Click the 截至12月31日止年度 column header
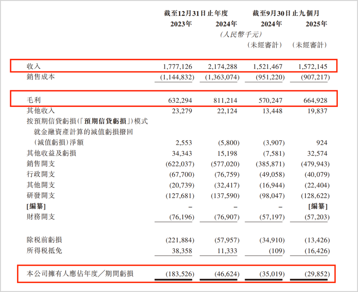 tap(196, 13)
